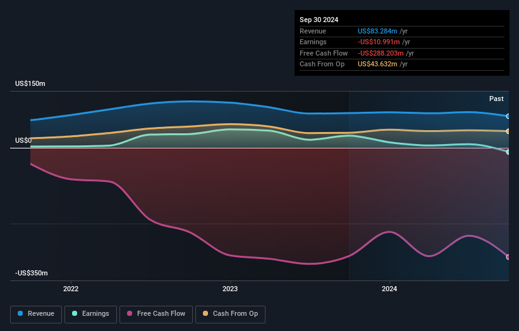The width and height of the screenshot is (519, 331).
Task: Click the 2022 x-axis label
Action: click(x=71, y=289)
